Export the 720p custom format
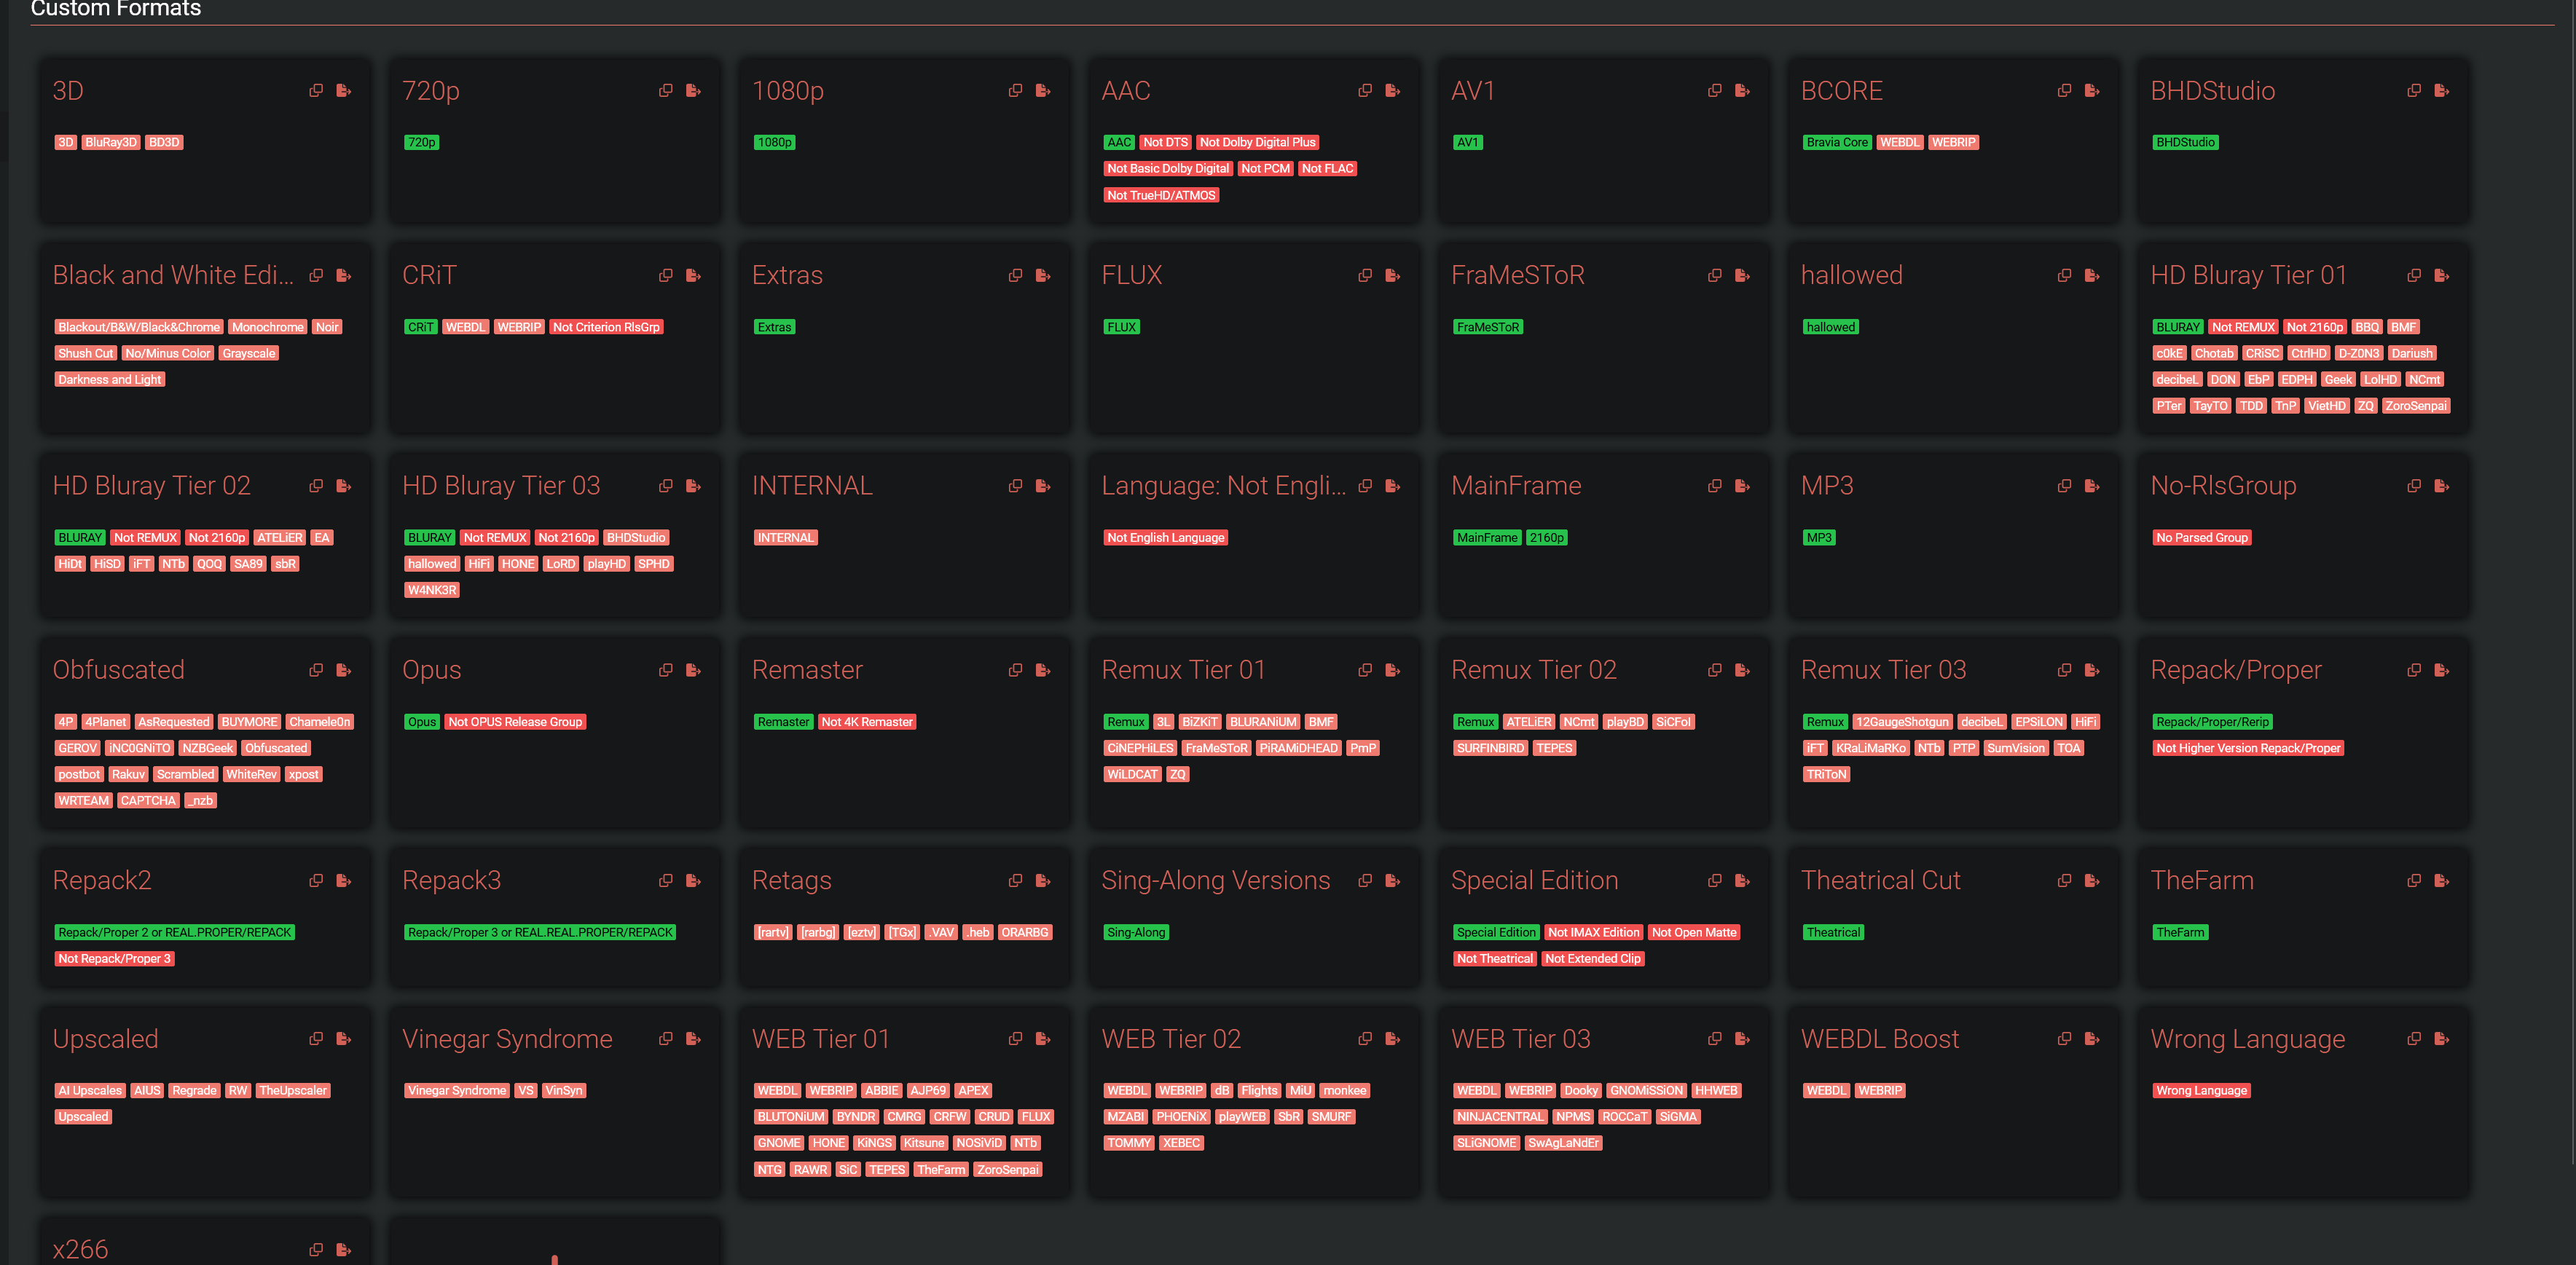 (x=694, y=91)
